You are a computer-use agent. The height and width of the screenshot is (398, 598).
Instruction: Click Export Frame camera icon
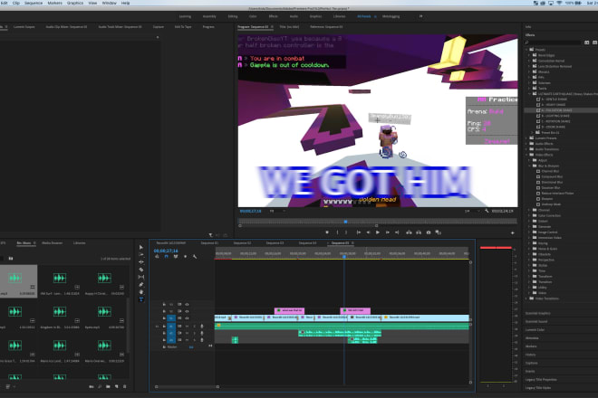(429, 232)
